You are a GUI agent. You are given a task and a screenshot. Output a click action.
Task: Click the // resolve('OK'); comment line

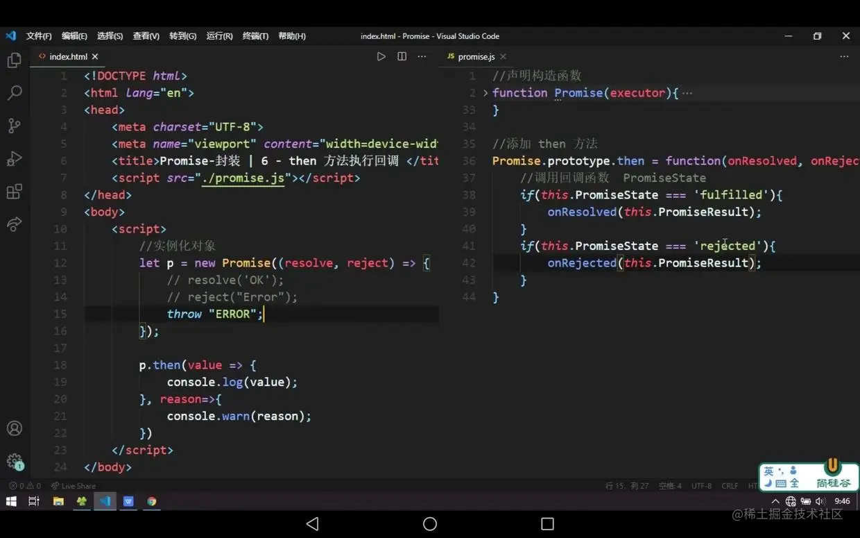pos(225,280)
